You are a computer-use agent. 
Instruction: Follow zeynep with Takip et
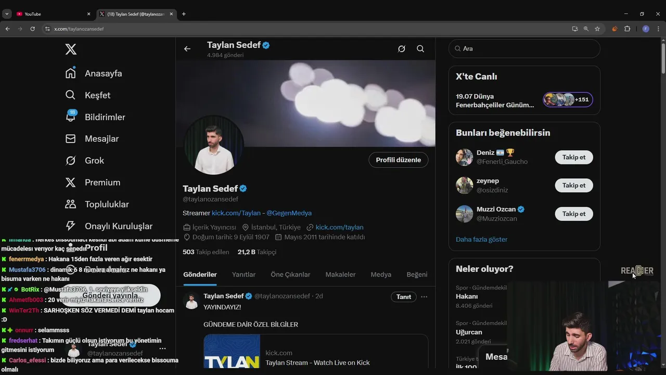[574, 185]
